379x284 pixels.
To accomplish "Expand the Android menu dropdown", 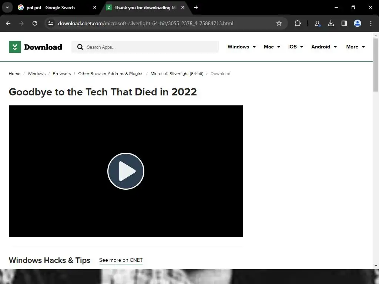I will [x=324, y=47].
